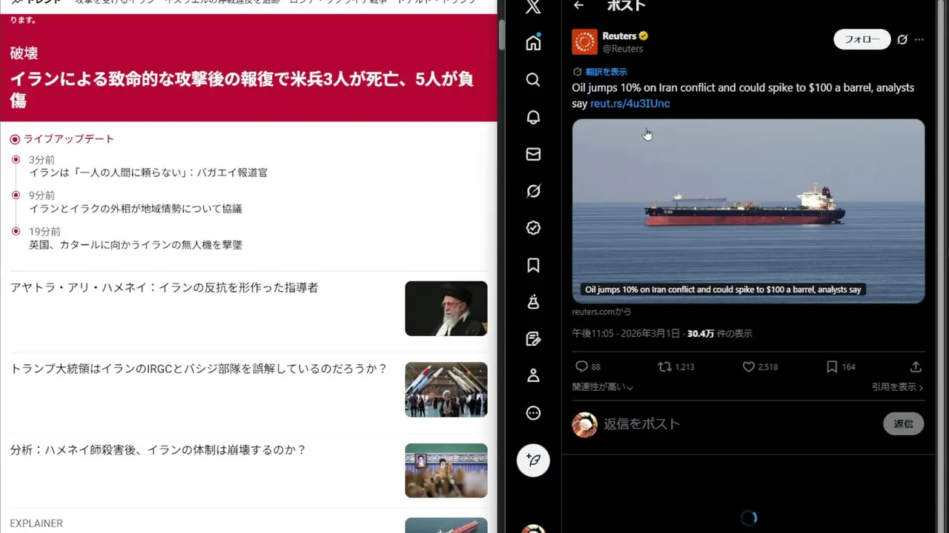Open update about バガエイ報道官
Screen dimensions: 949x533
(148, 172)
